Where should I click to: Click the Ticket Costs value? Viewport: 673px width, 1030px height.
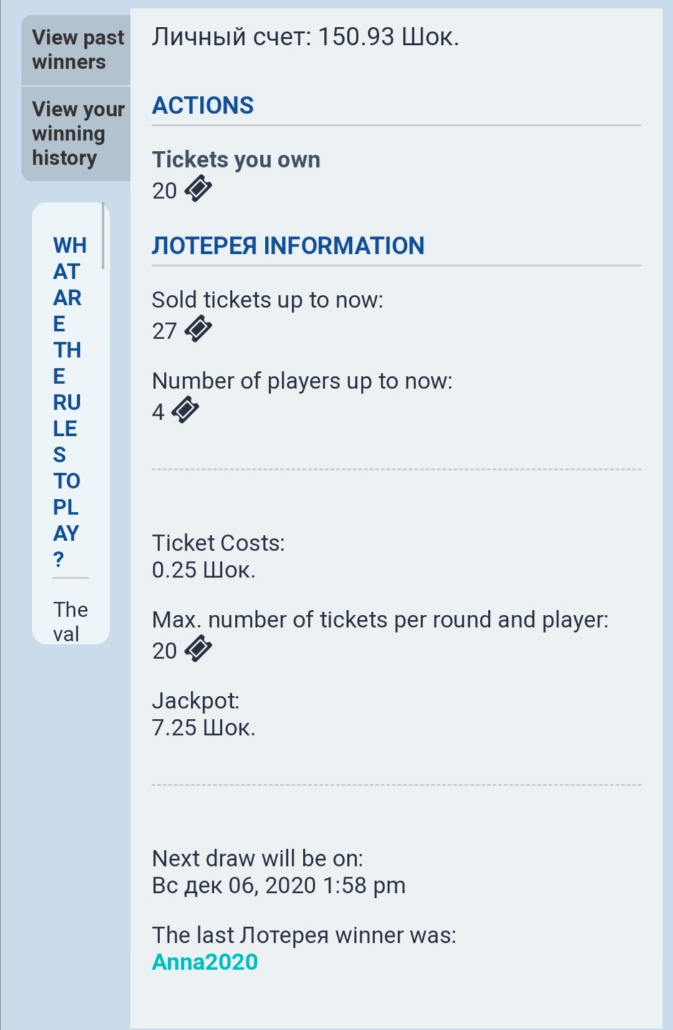(204, 570)
